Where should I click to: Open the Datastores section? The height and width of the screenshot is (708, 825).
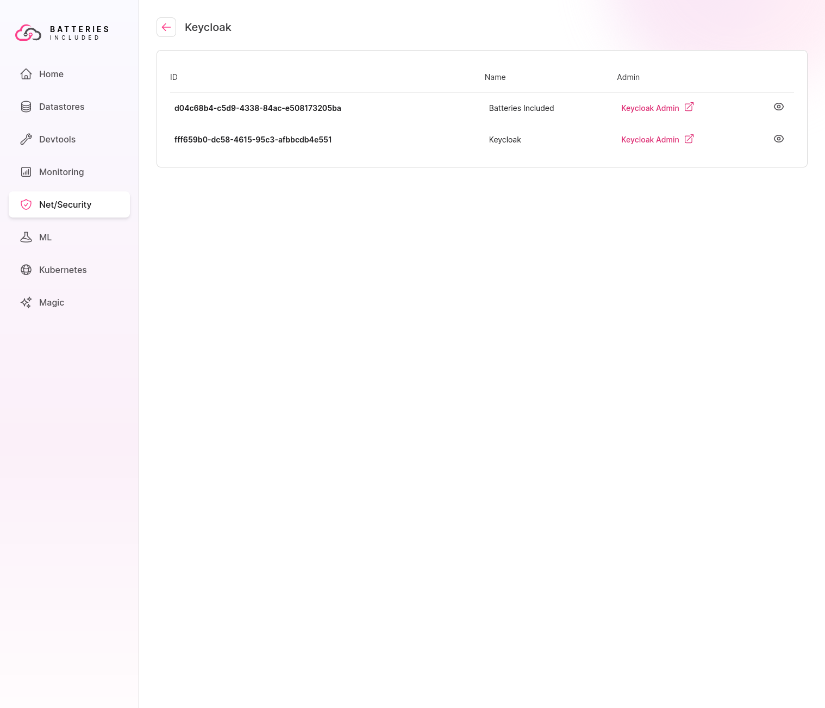pos(69,107)
